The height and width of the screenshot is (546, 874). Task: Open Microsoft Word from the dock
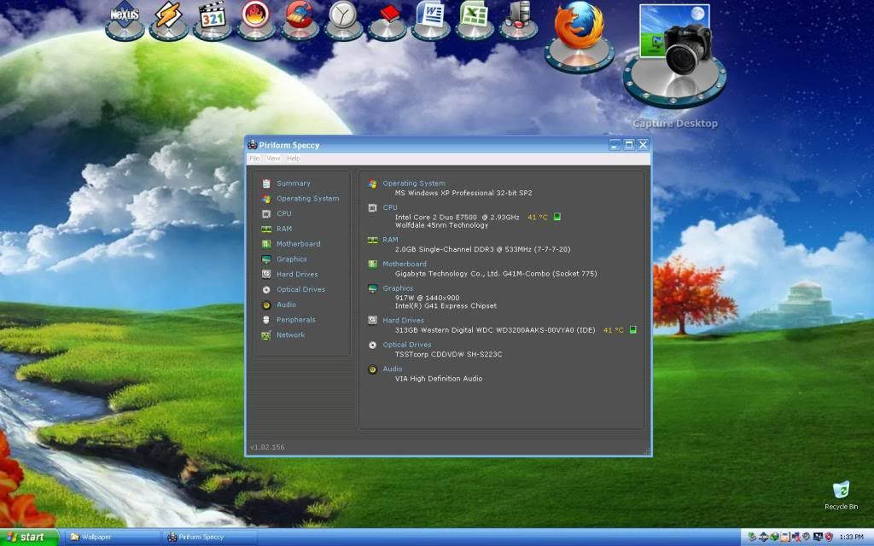(430, 17)
